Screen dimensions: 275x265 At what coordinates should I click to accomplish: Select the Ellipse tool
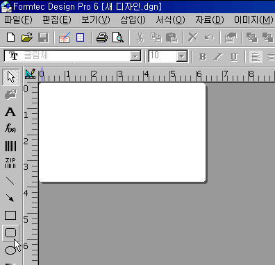(10, 250)
